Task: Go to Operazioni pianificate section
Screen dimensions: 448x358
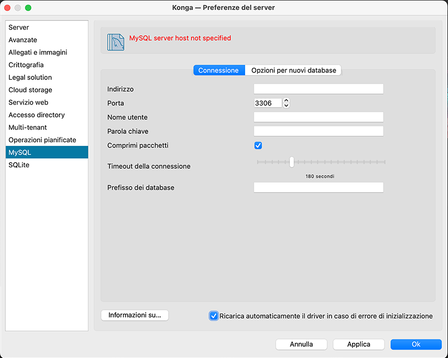Action: [x=42, y=140]
